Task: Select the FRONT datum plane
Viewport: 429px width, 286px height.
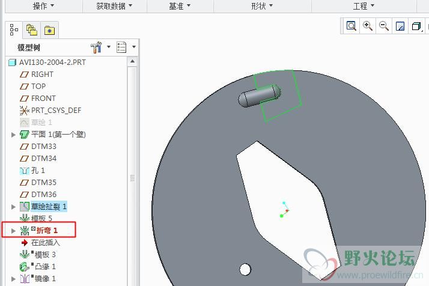Action: [43, 99]
